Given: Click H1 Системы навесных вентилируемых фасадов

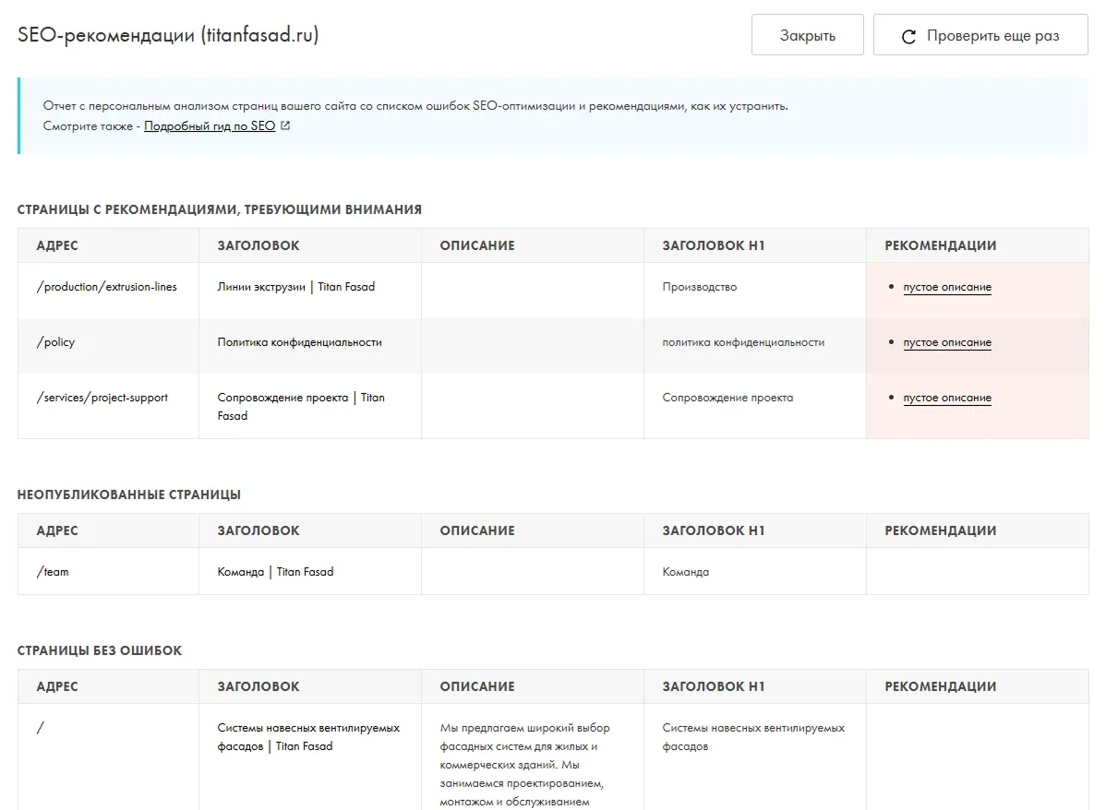Looking at the screenshot, I should pyautogui.click(x=753, y=737).
